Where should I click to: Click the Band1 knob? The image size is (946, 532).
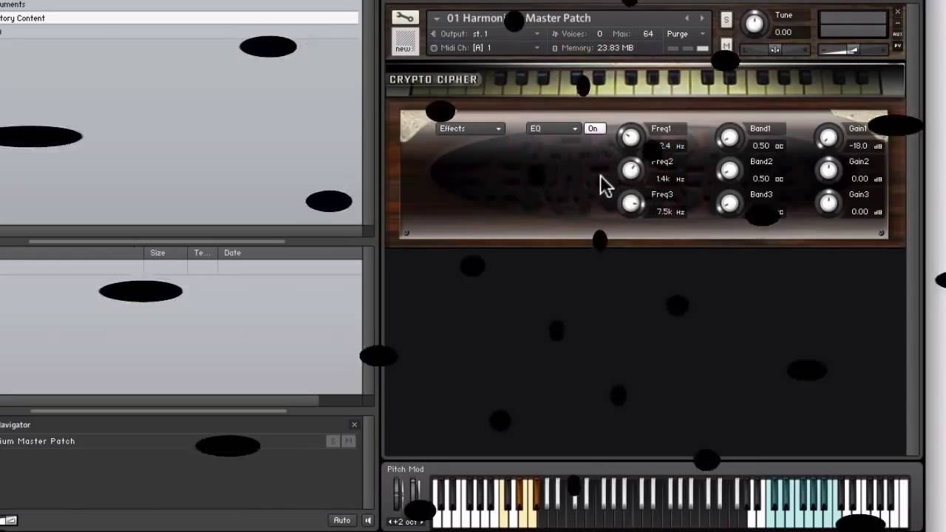click(729, 137)
